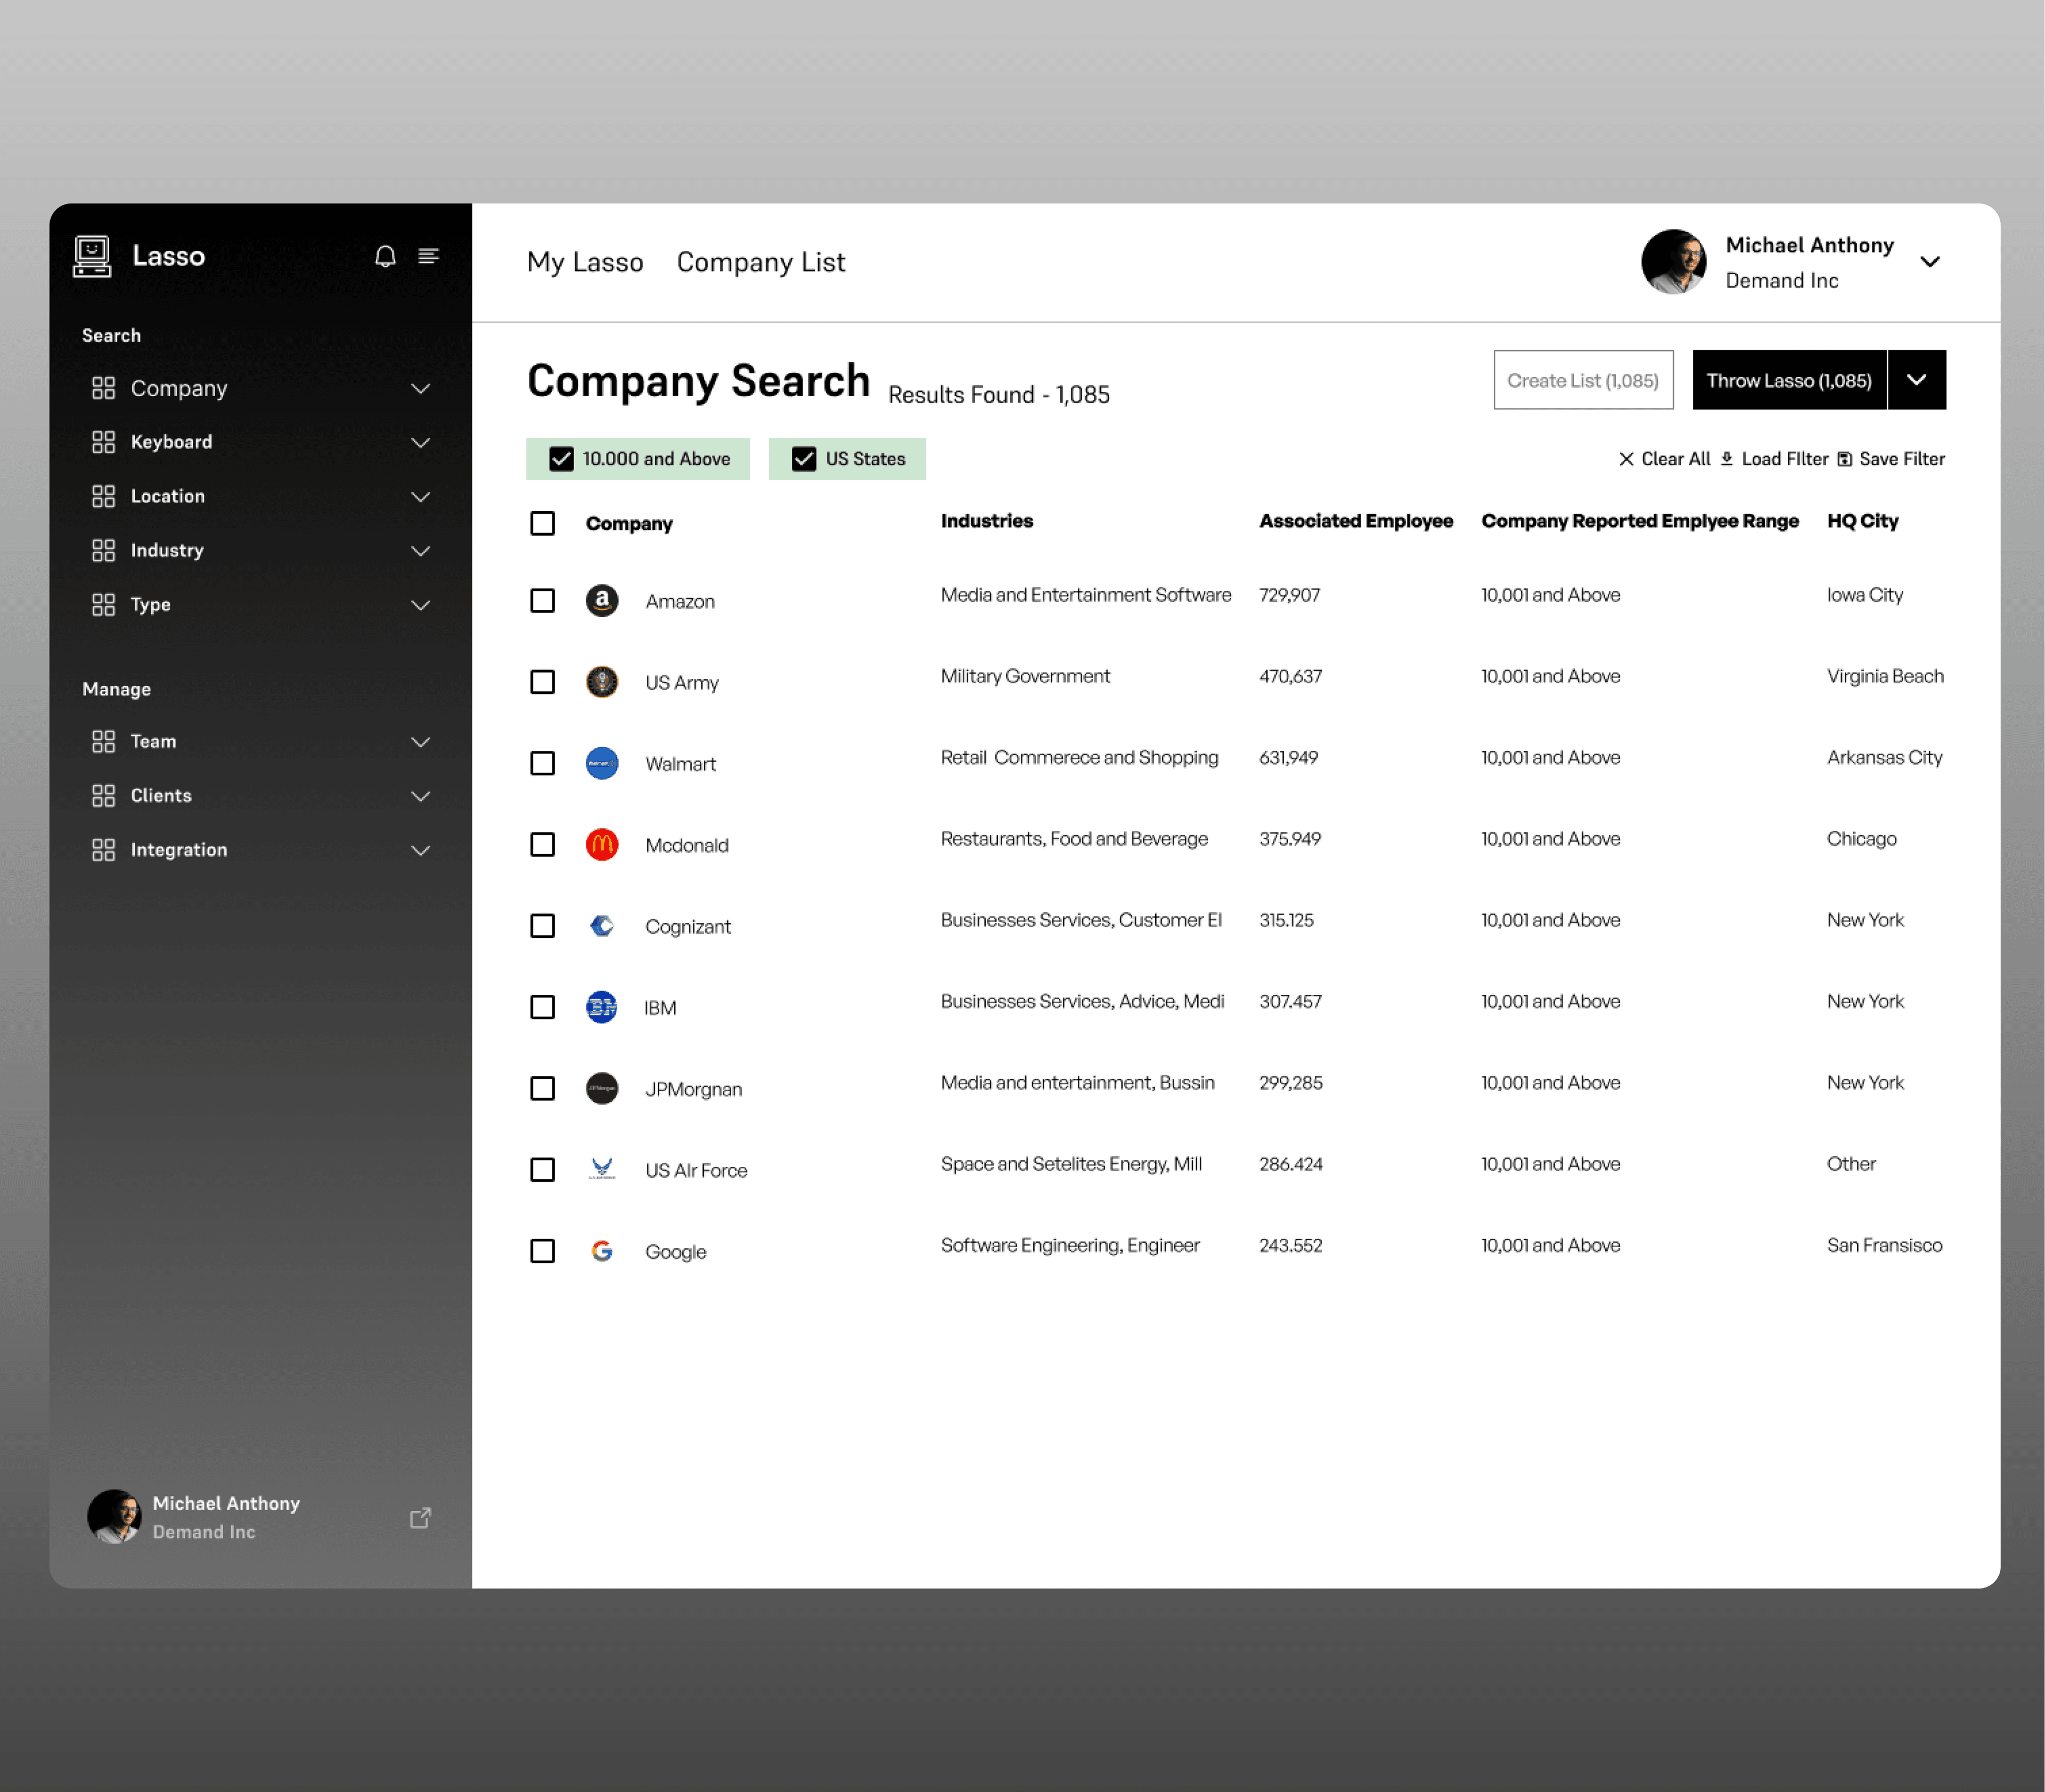Screen dimensions: 2045x1792
Task: Click the JPMorgnan logo icon
Action: coord(601,1088)
